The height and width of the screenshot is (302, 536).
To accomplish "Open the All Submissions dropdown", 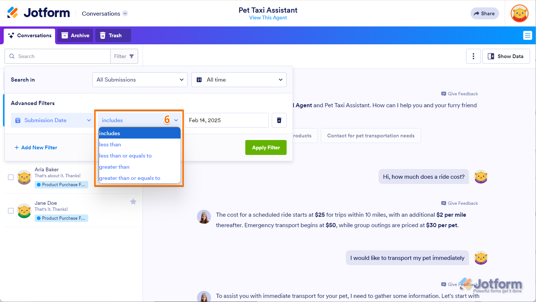I will point(140,80).
